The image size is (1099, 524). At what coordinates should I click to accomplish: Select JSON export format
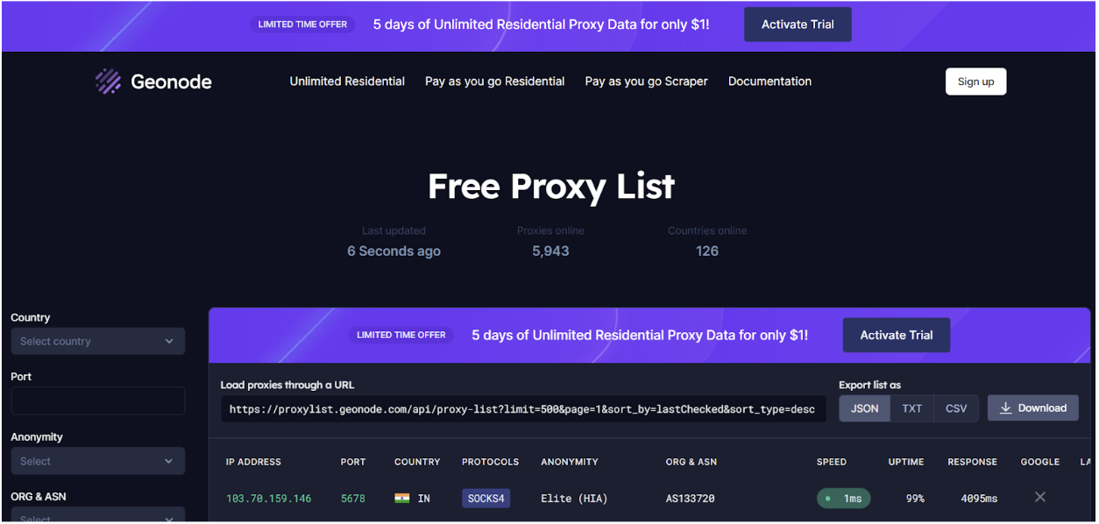(864, 408)
